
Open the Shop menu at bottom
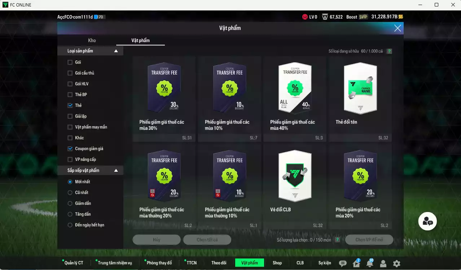click(x=277, y=262)
